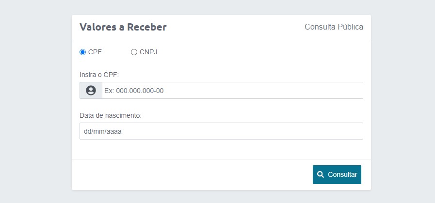The height and width of the screenshot is (203, 435).
Task: Click the "Valores a Receber" heading
Action: point(123,27)
